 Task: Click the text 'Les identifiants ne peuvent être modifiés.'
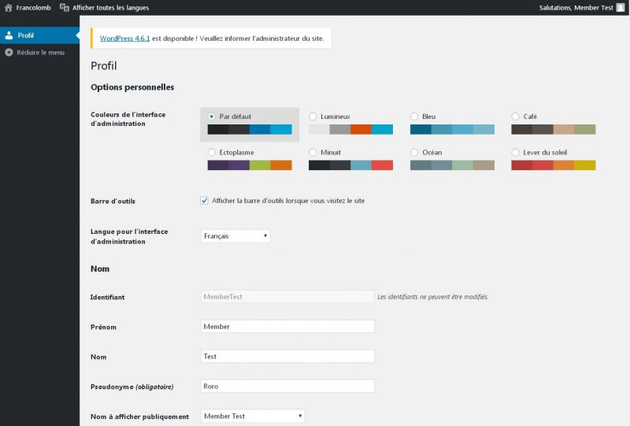432,297
